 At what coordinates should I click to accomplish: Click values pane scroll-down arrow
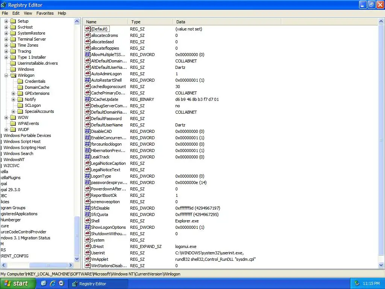coord(381,265)
